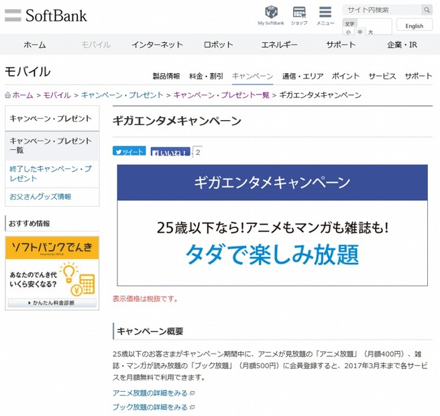Set text size to 大

point(371,32)
